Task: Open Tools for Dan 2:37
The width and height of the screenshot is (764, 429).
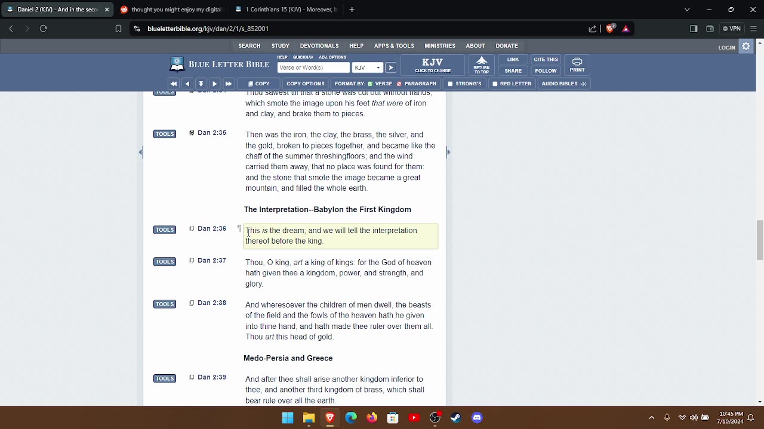Action: (x=165, y=262)
